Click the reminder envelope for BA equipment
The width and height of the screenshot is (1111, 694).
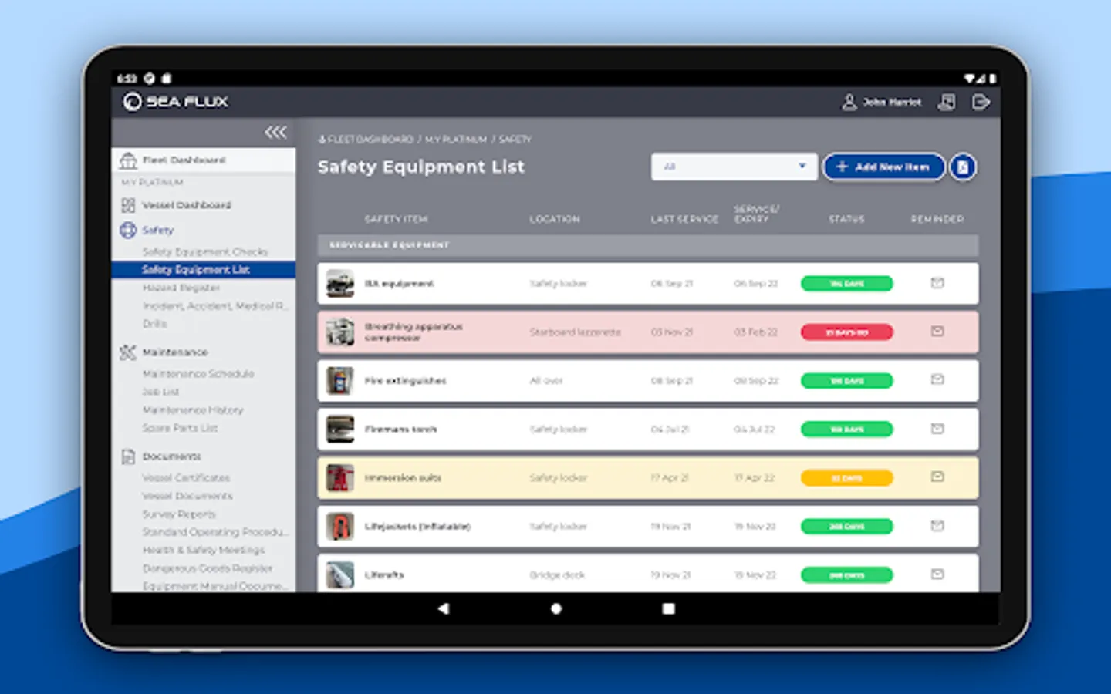point(937,283)
